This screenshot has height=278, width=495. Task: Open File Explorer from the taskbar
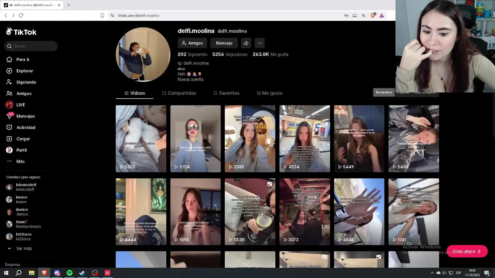tap(32, 273)
